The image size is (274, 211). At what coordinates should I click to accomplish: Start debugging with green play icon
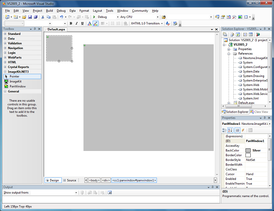[x=94, y=17]
